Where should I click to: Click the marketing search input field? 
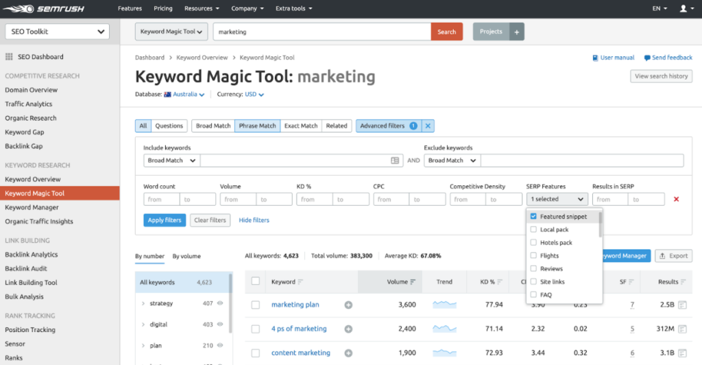(x=322, y=32)
